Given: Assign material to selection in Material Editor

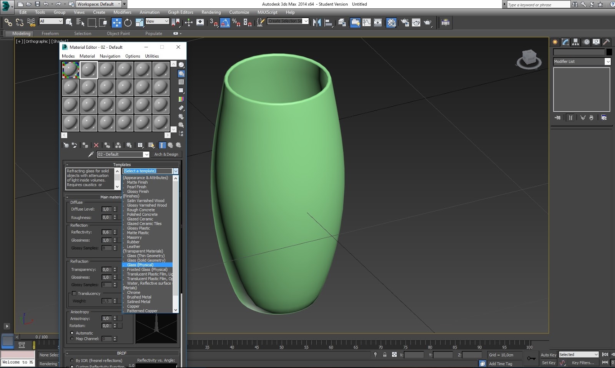Looking at the screenshot, I should 85,145.
